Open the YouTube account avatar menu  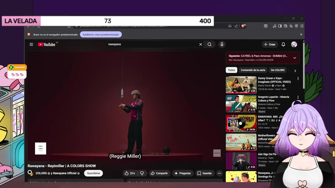294,44
